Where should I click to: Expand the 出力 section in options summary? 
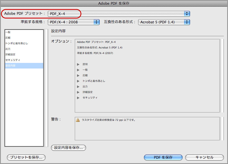[x=78, y=87]
